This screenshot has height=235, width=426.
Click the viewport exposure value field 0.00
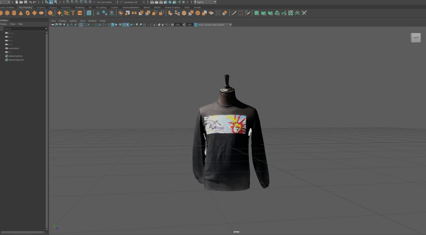[x=177, y=24]
